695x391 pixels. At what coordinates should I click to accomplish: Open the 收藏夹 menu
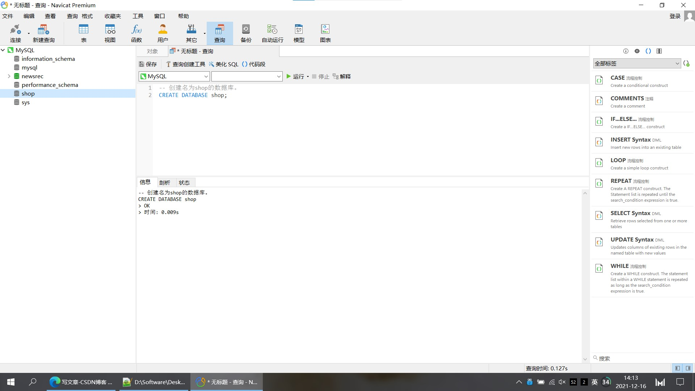point(113,16)
